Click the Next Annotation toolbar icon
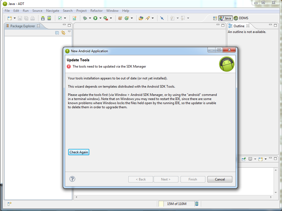Viewport: 282px width, 211px height. (172, 18)
